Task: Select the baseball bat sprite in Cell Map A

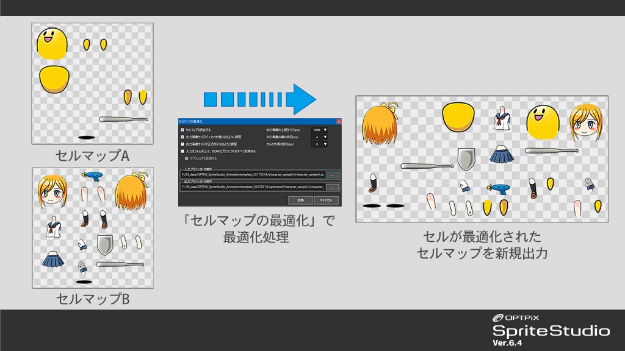Action: click(x=124, y=119)
